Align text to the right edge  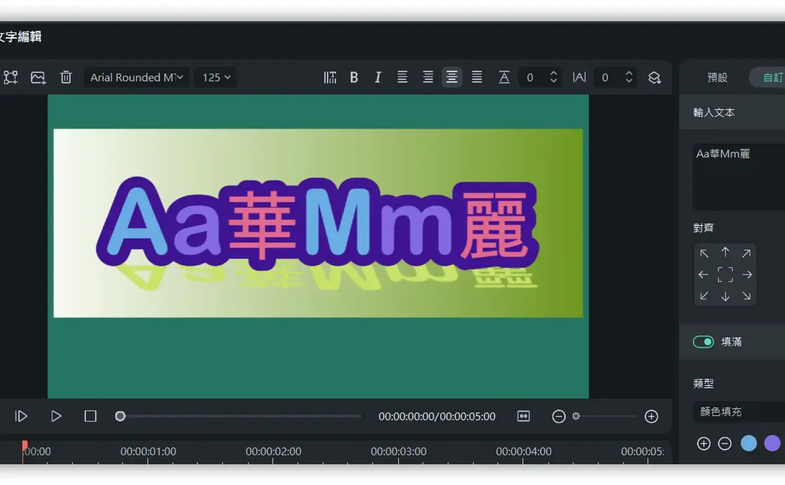tap(747, 275)
